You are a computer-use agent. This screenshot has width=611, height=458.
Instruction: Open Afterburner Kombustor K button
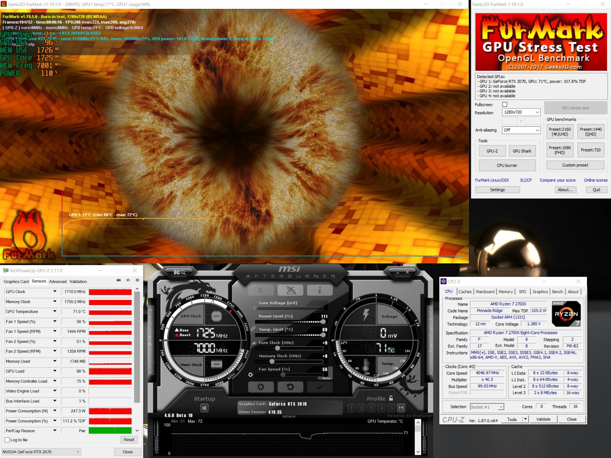pyautogui.click(x=260, y=290)
